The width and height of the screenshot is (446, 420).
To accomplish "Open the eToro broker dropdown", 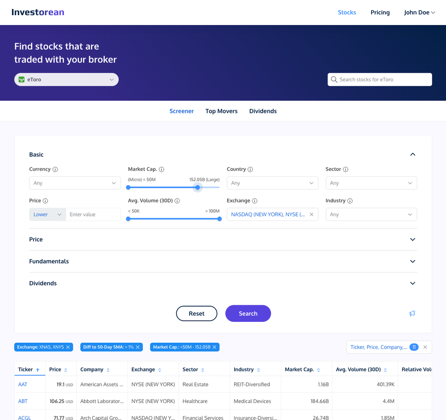I will [66, 79].
